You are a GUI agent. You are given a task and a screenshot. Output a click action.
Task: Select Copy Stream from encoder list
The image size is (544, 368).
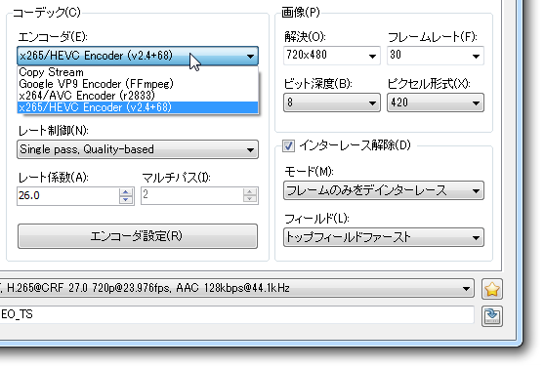(138, 72)
